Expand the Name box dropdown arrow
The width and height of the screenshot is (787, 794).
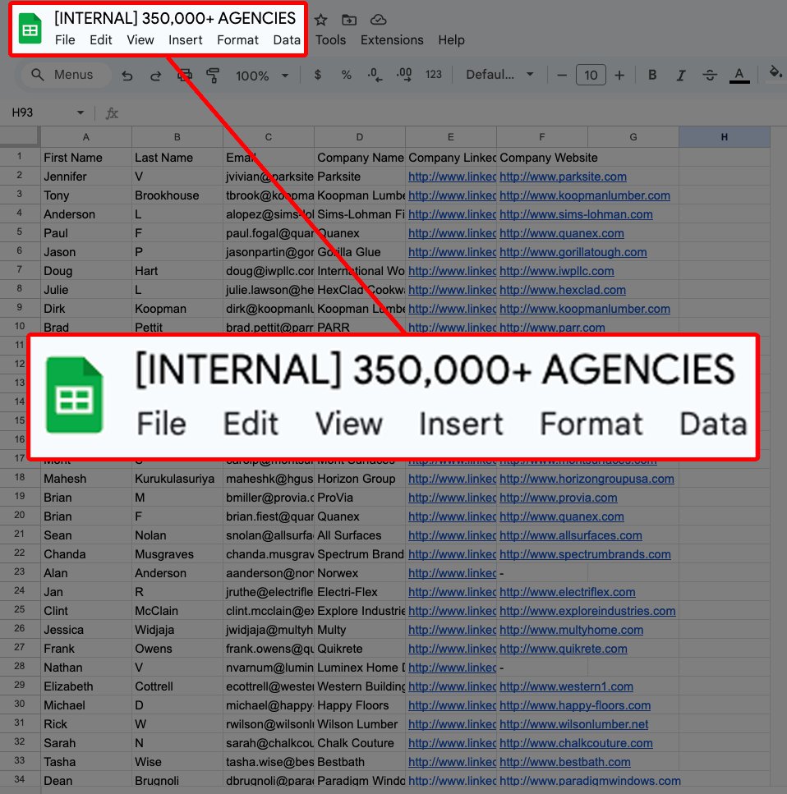coord(80,112)
